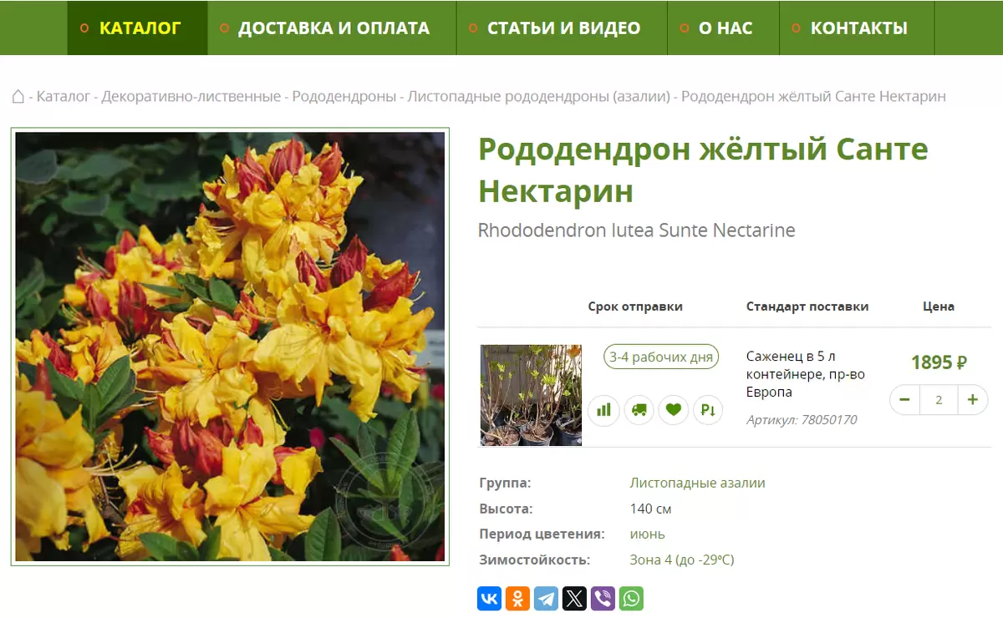This screenshot has width=1003, height=618.
Task: Increase quantity with the plus button
Action: point(972,400)
